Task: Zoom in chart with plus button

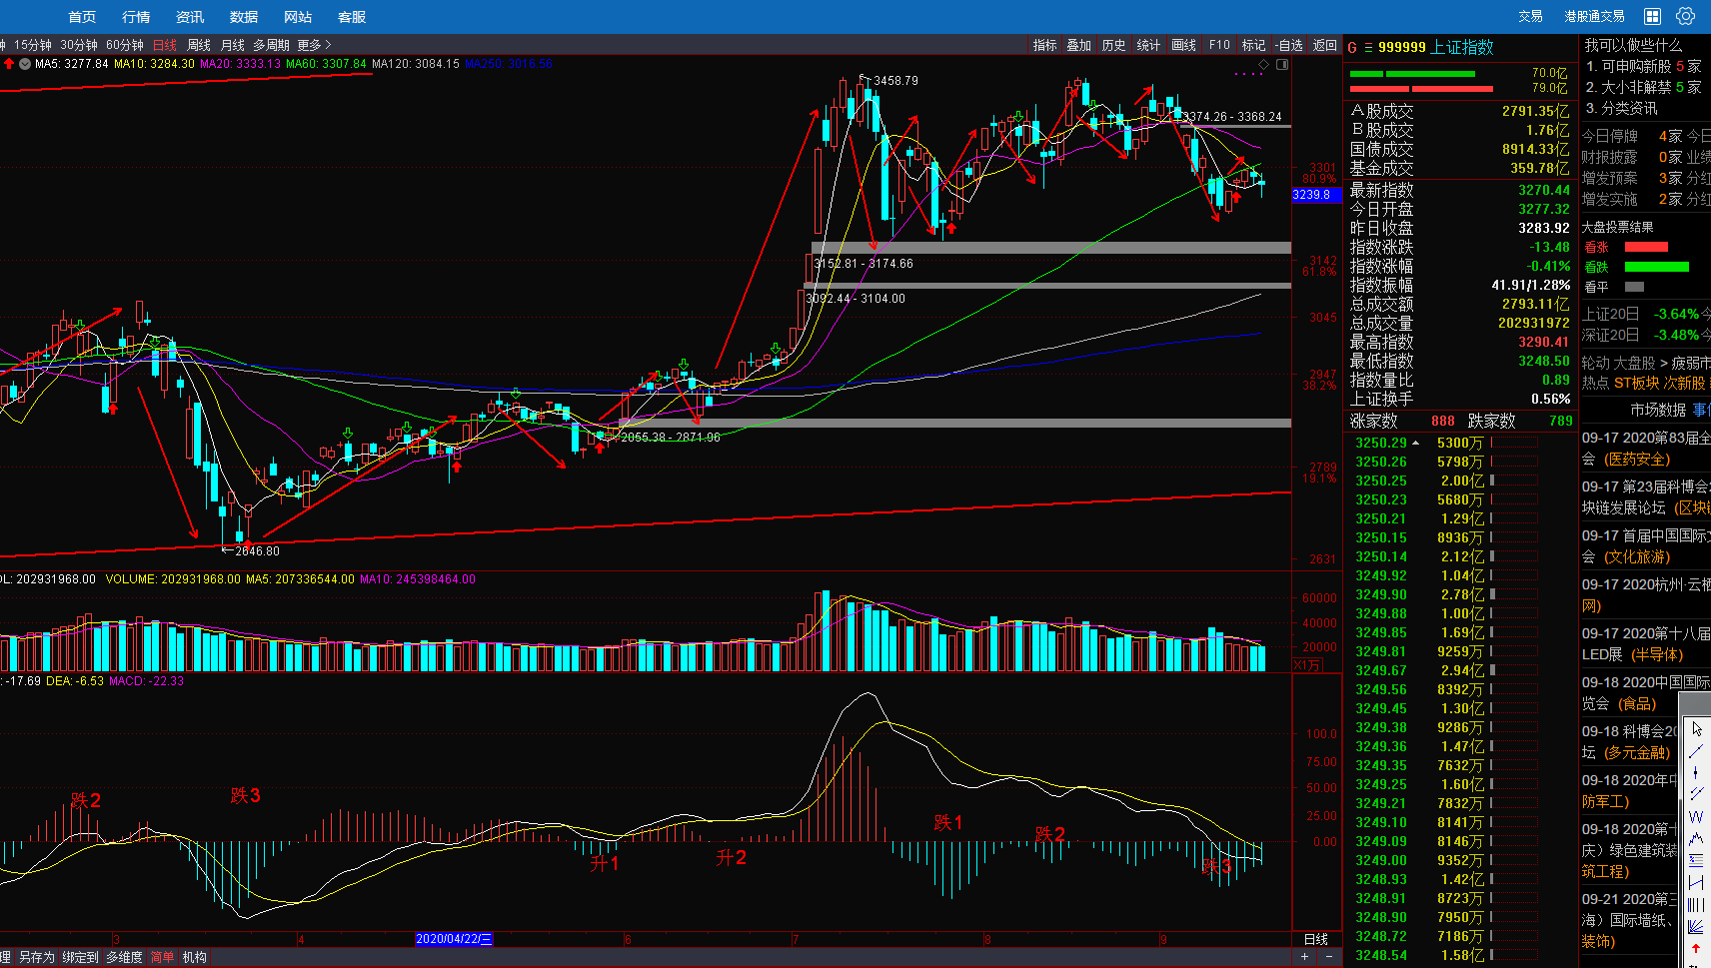Action: click(x=1304, y=957)
